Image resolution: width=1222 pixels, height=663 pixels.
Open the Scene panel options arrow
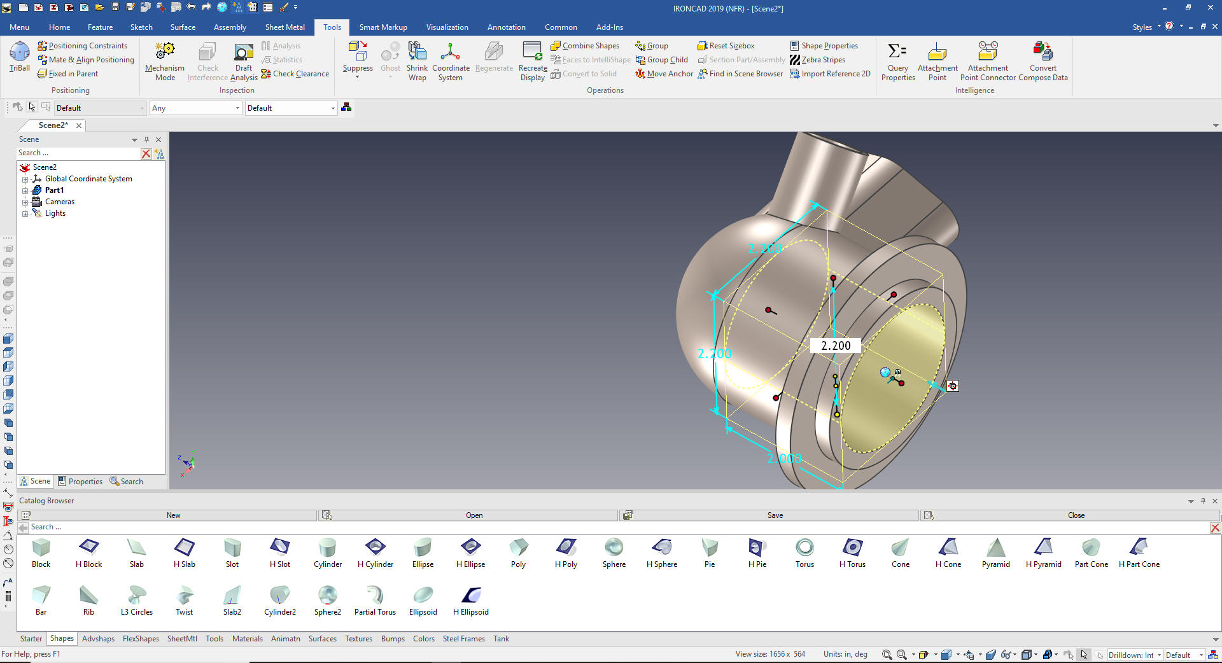tap(134, 140)
